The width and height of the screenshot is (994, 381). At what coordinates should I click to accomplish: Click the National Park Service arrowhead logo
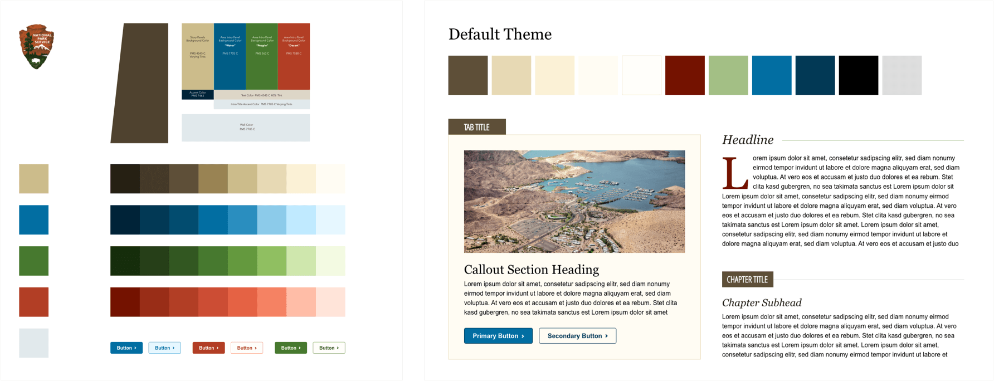click(36, 47)
